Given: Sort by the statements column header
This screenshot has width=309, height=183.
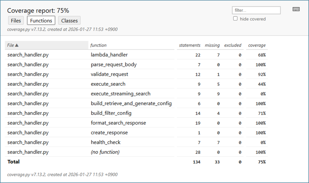Looking at the screenshot, I should pos(189,45).
